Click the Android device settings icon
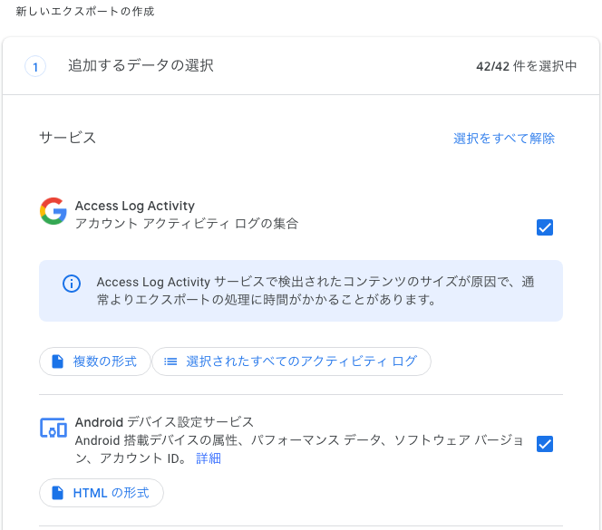The image size is (602, 530). 53,428
